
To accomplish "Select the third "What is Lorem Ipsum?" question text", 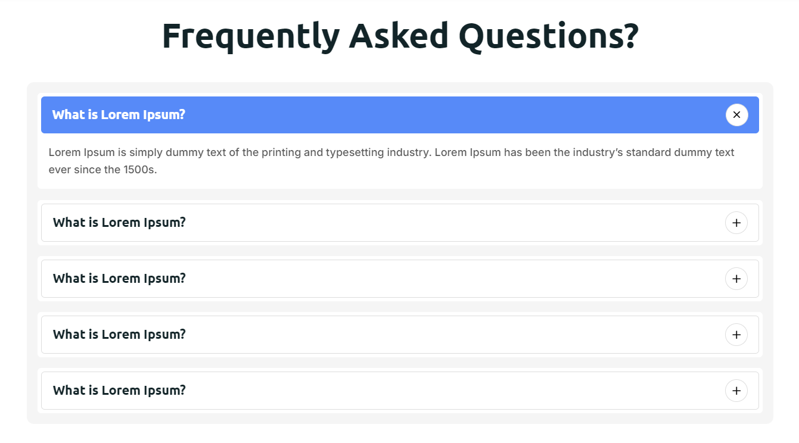I will point(119,279).
